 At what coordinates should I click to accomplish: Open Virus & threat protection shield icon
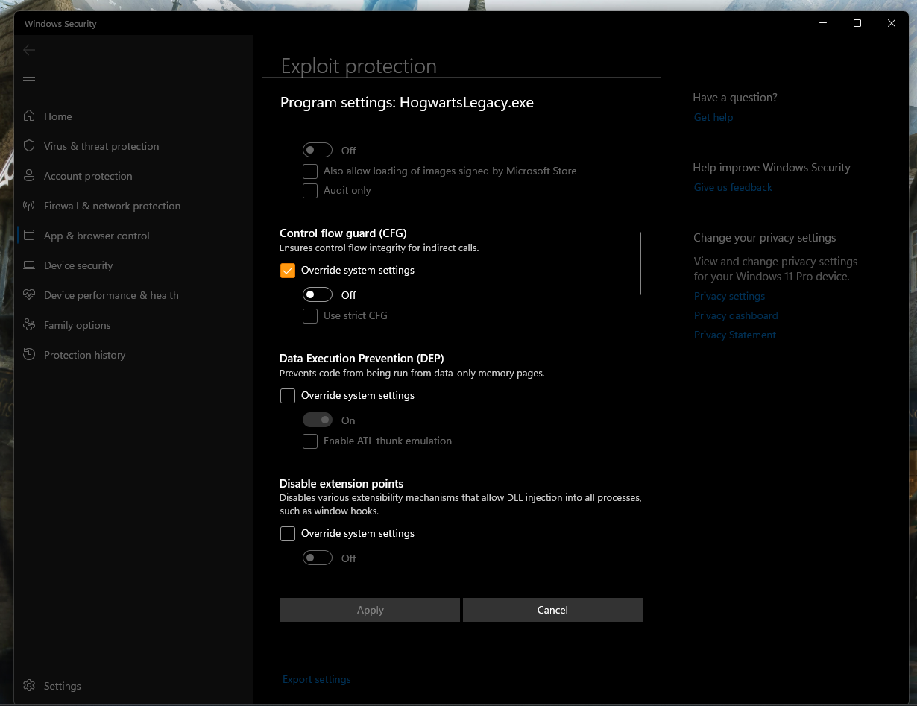29,146
